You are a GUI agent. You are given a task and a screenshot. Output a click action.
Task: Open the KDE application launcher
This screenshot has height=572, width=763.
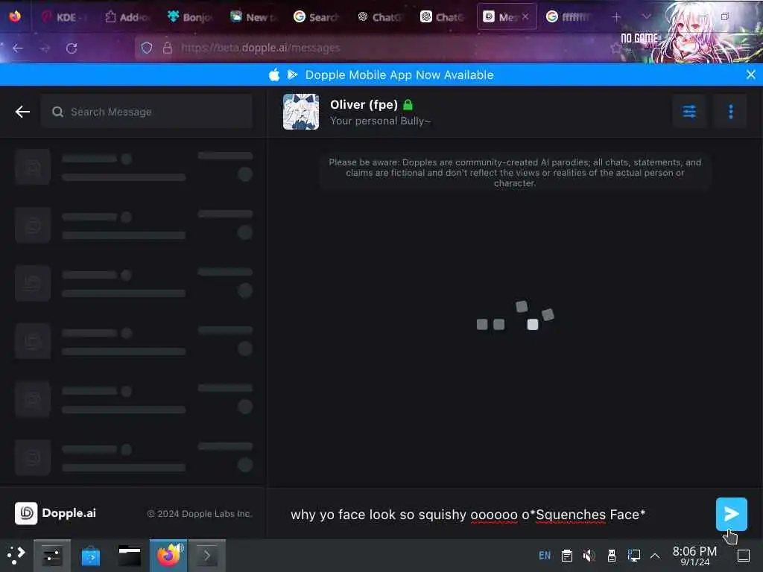[16, 555]
